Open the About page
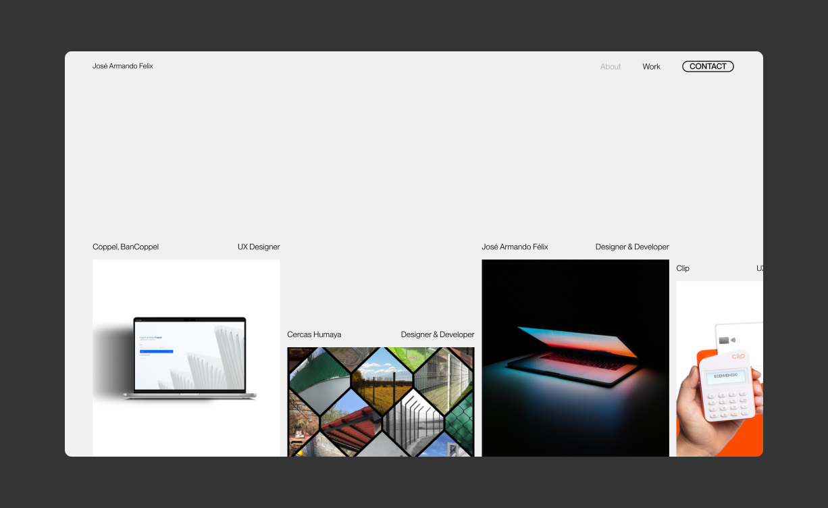Screen dimensions: 828x508 pyautogui.click(x=610, y=67)
